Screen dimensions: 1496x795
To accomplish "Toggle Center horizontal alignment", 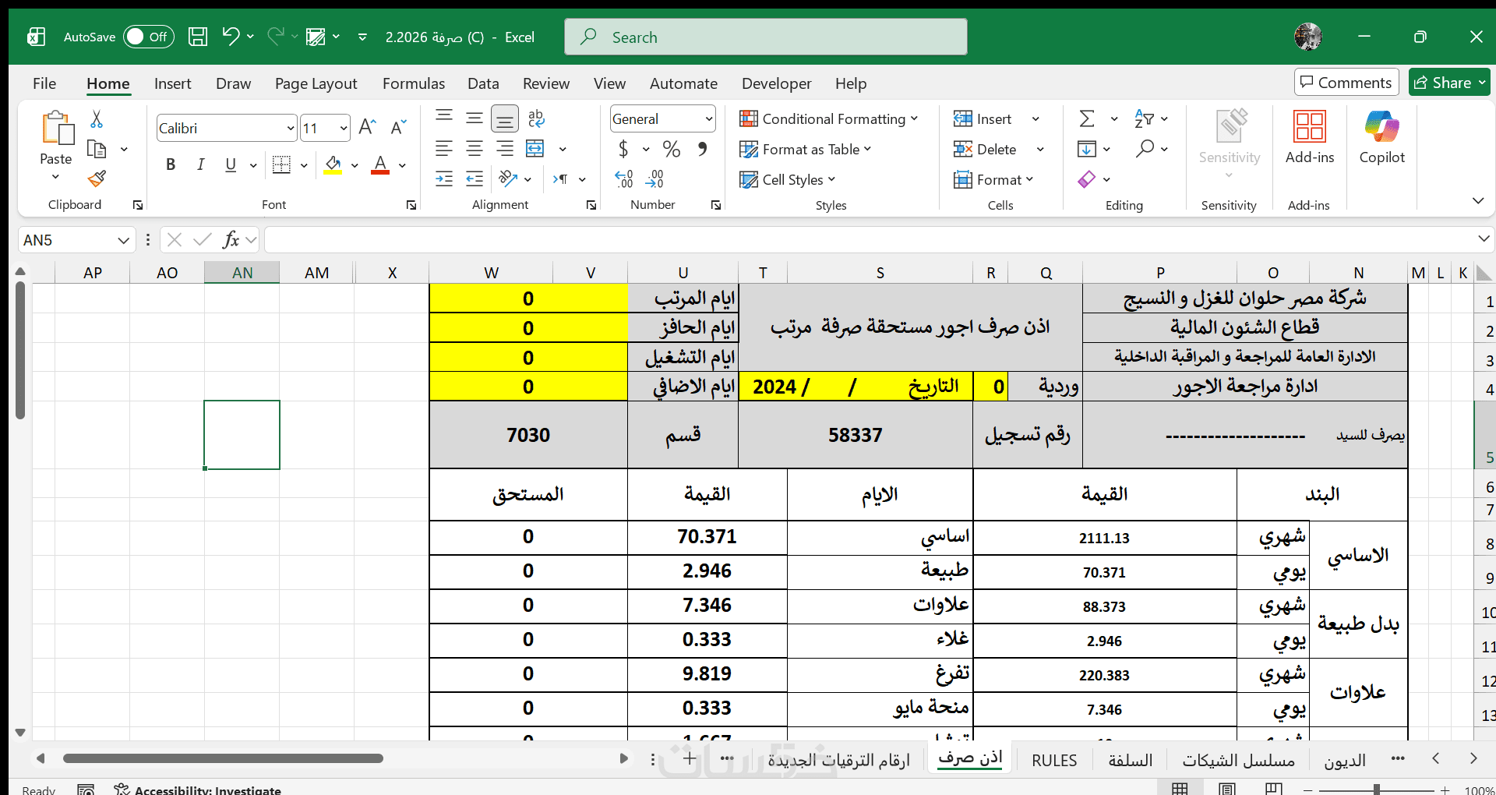I will (475, 149).
